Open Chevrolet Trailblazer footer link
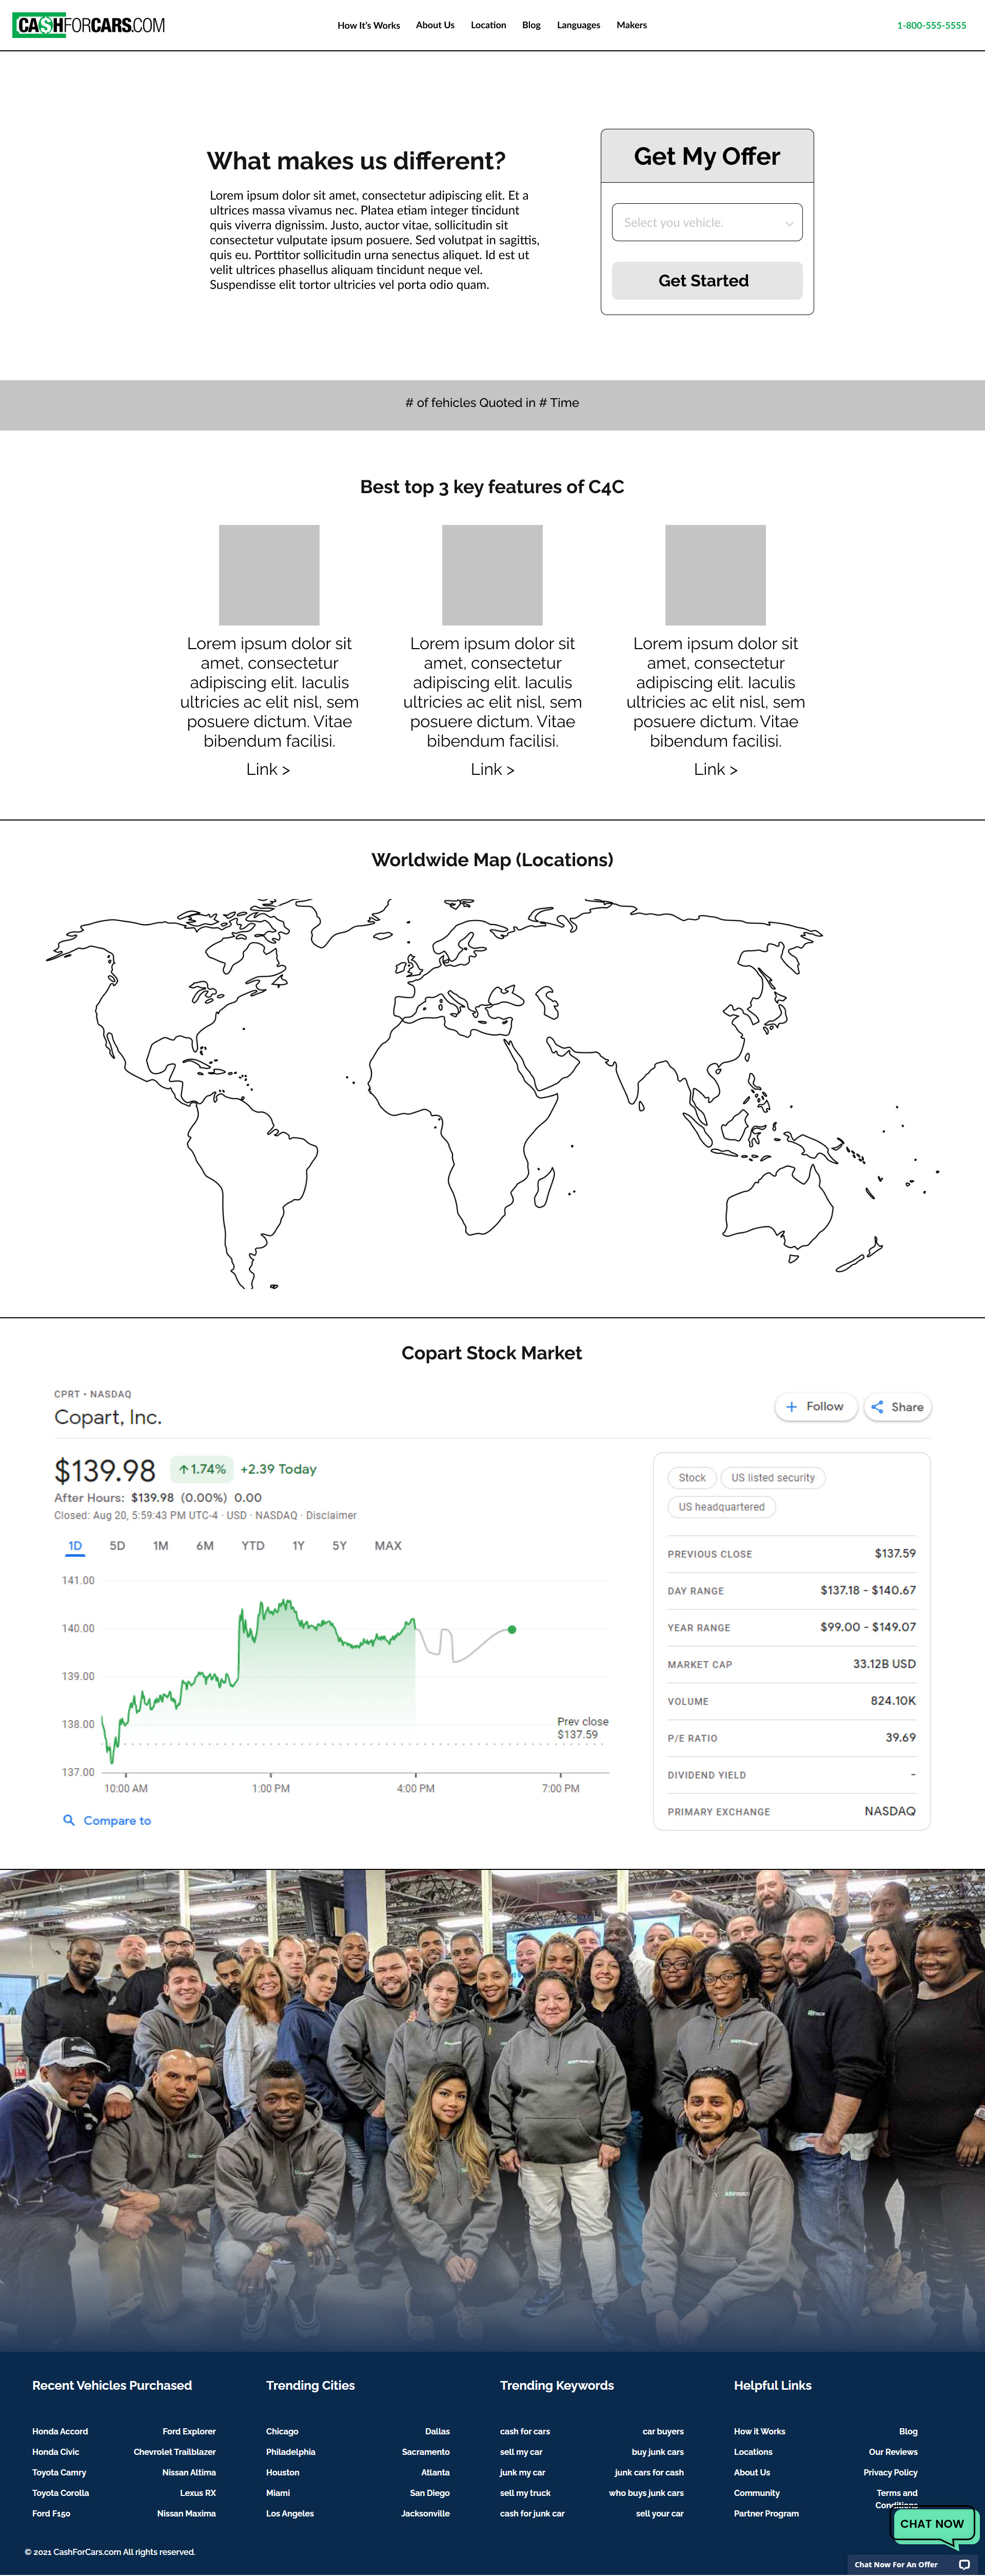985x2576 pixels. 175,2451
